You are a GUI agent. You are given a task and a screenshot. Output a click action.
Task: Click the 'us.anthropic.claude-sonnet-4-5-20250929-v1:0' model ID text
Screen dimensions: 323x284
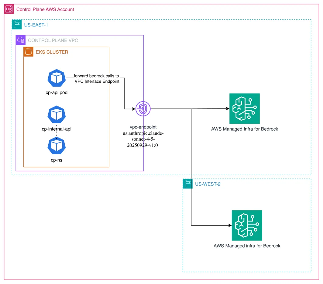click(x=143, y=139)
